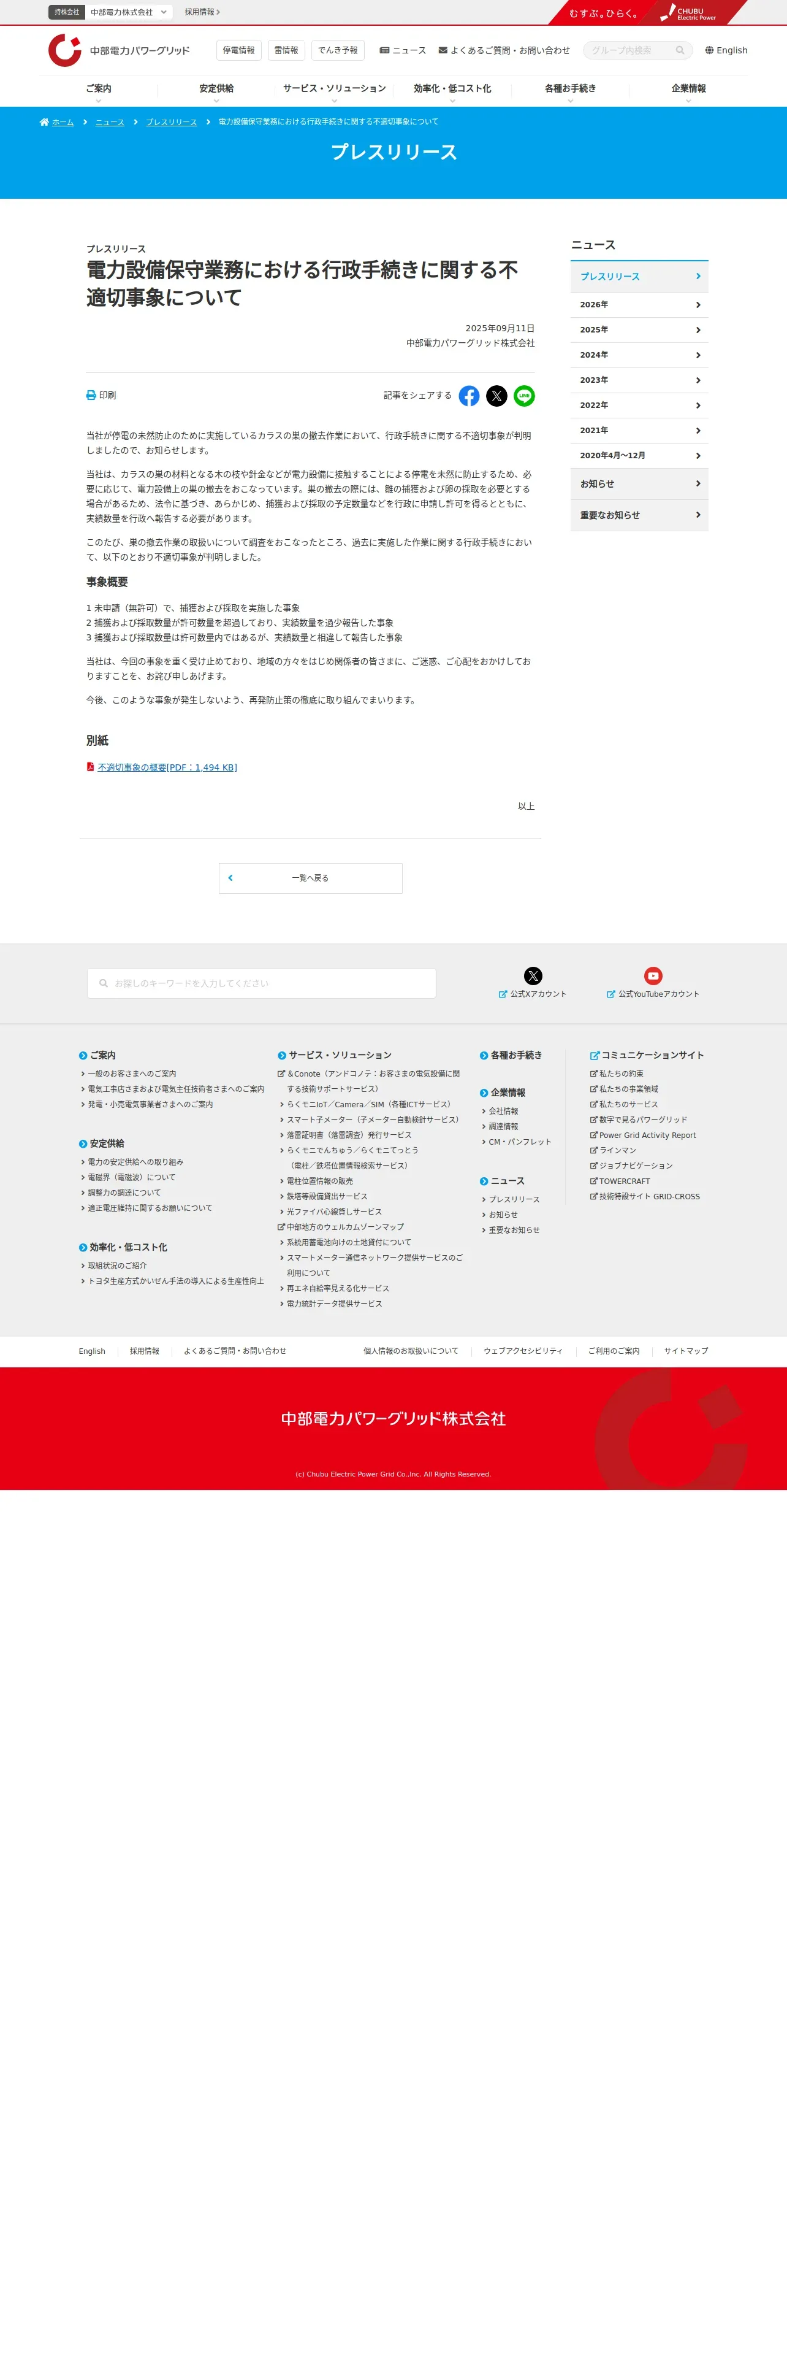Click the home icon in breadcrumb

pos(44,122)
